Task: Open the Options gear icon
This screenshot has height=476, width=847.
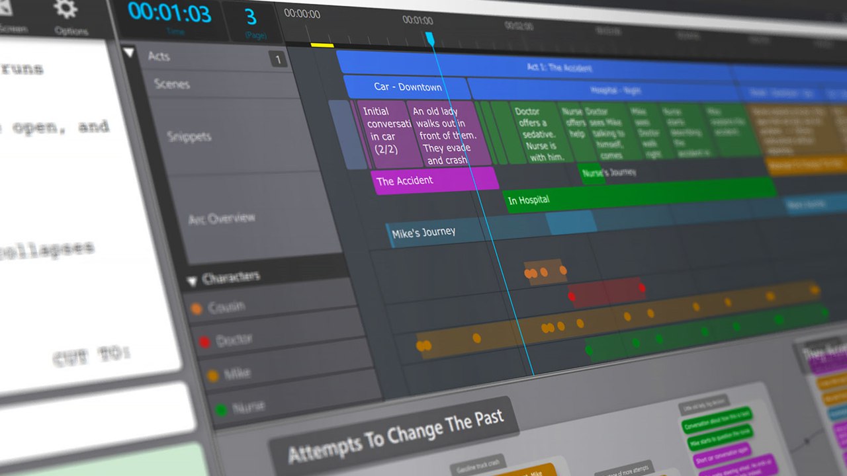Action: pos(65,9)
